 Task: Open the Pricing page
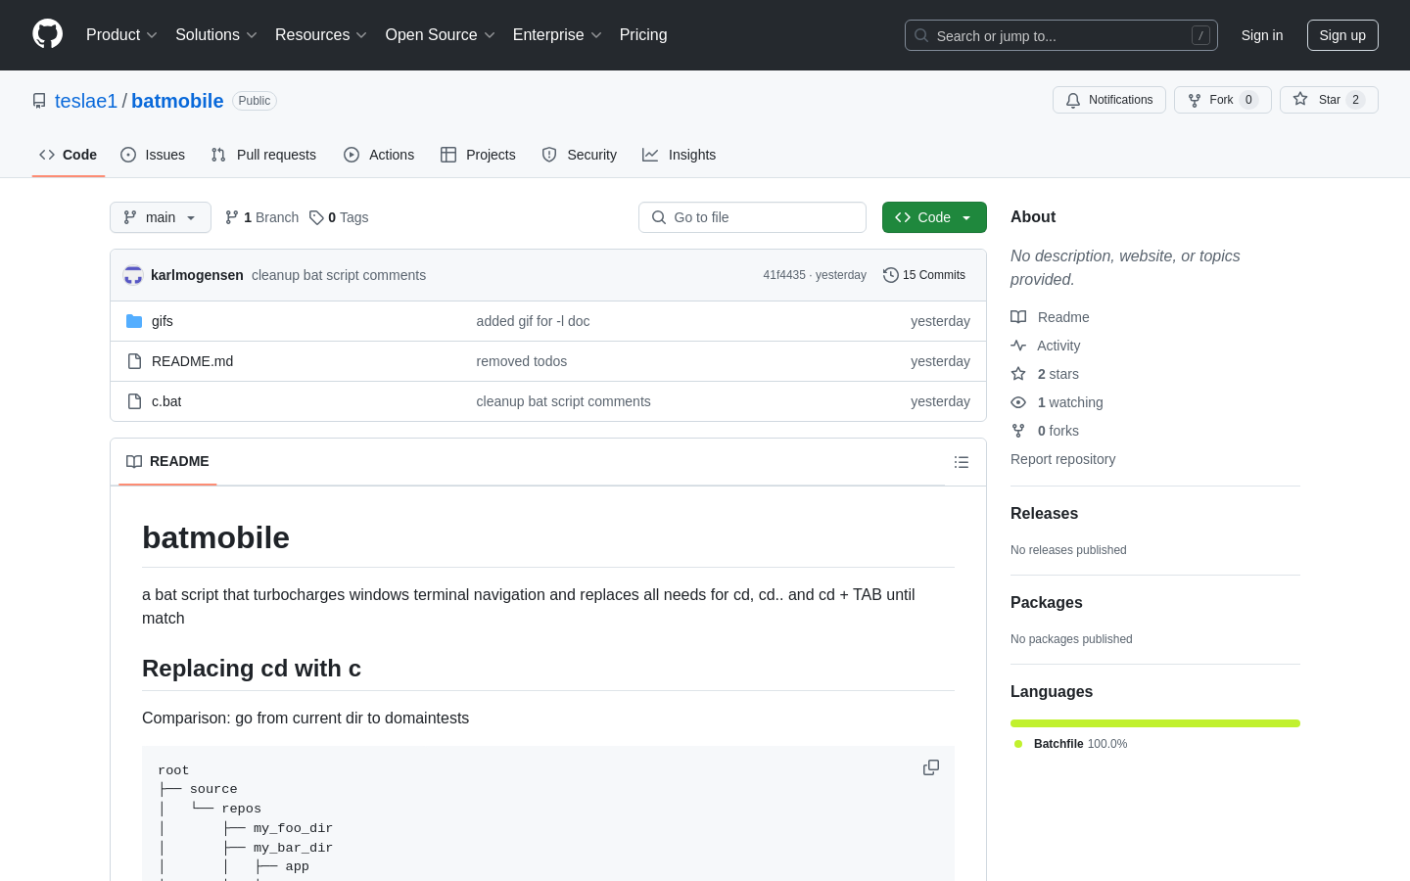click(x=643, y=35)
